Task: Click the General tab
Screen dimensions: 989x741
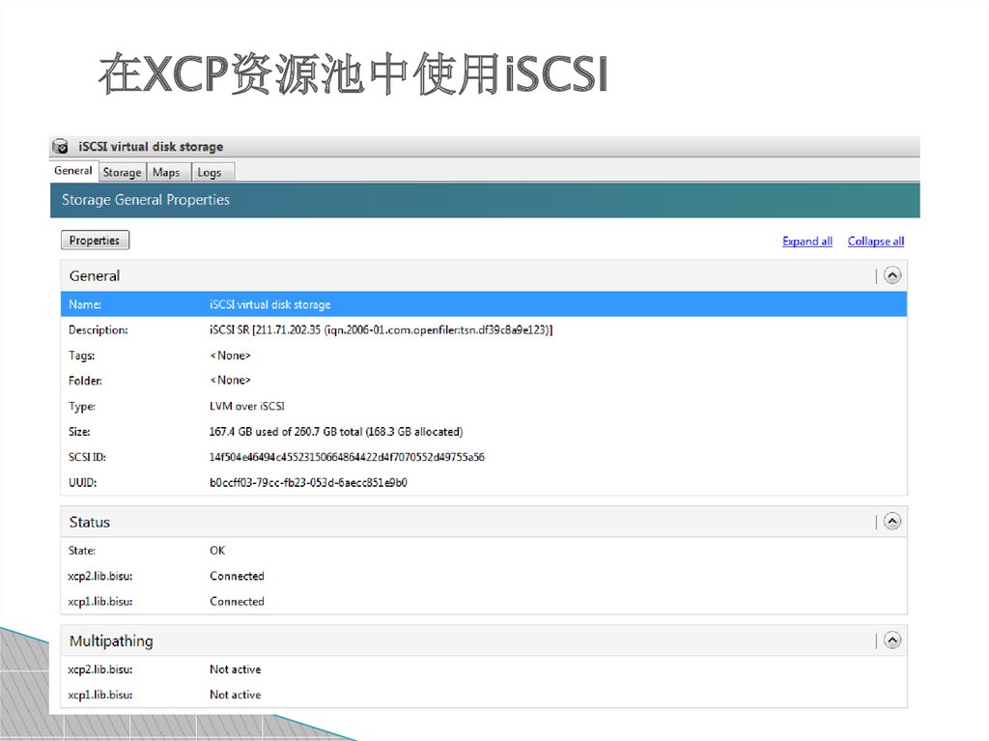Action: click(73, 171)
